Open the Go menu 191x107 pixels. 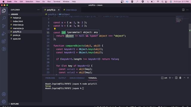point(44,1)
